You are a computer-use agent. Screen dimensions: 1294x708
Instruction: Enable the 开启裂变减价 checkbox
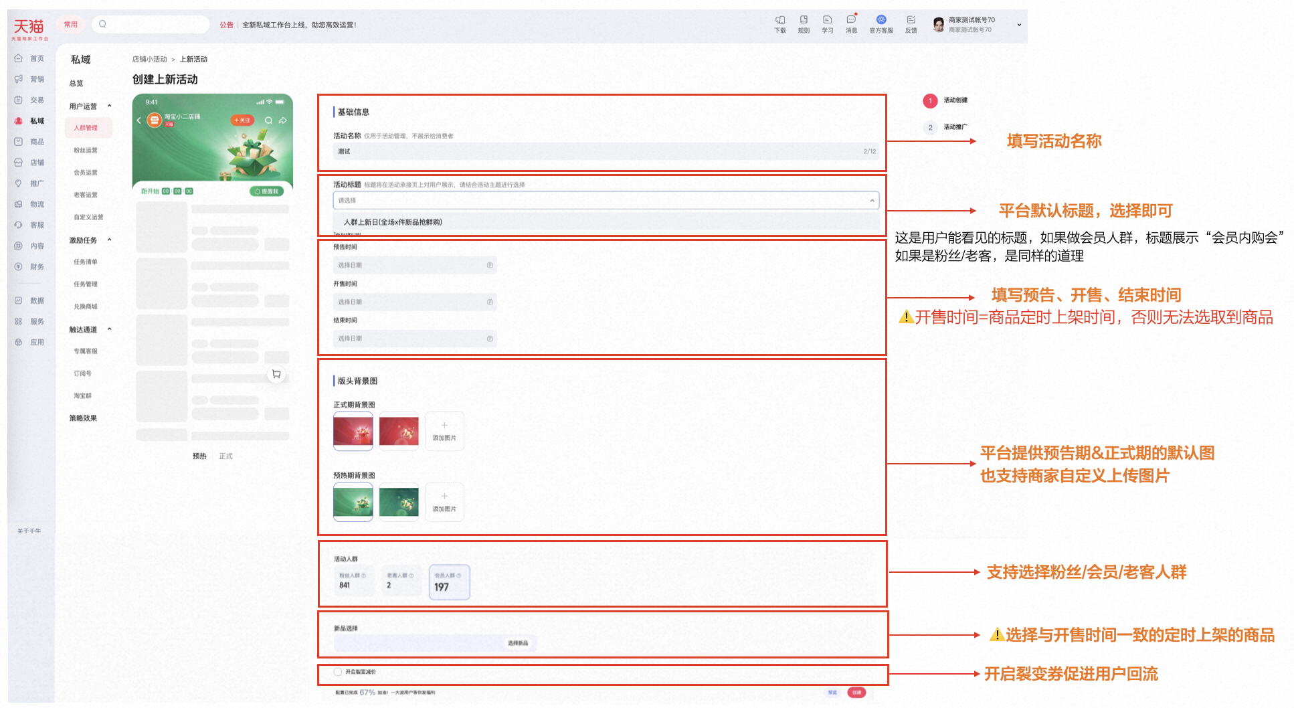pos(338,672)
